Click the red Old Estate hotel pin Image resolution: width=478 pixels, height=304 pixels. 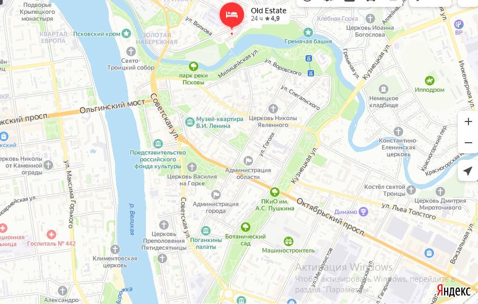232,15
